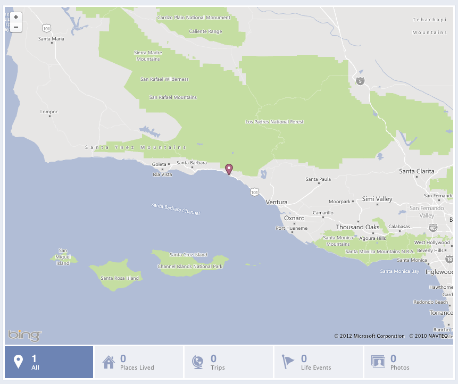Click the flag icon for Life Events
Screen dimensions: 458x384
(288, 362)
